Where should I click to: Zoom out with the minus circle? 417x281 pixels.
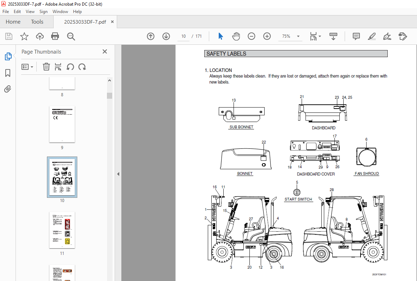pos(251,36)
